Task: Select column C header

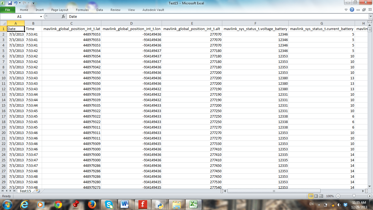Action: pyautogui.click(x=72, y=23)
